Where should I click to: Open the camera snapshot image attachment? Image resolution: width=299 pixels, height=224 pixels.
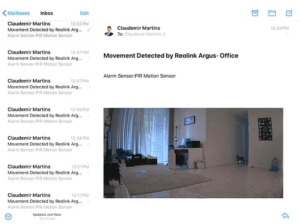tap(193, 153)
